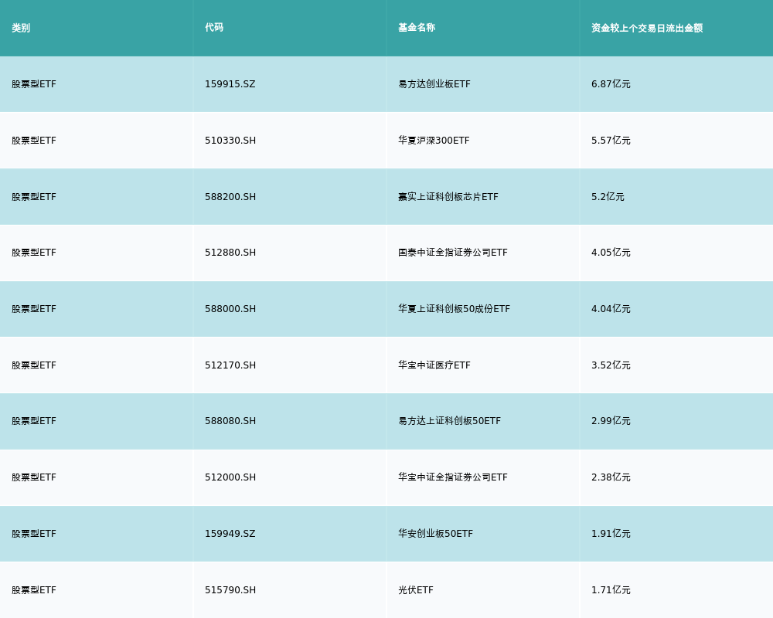Click outflow value 2.99亿元
Viewport: 773px width, 618px height.
click(611, 421)
